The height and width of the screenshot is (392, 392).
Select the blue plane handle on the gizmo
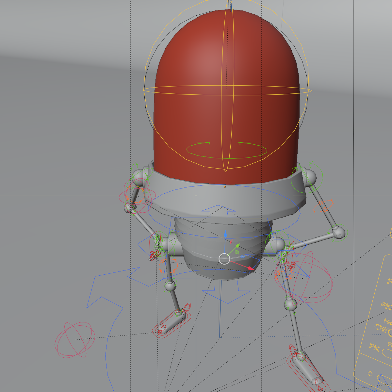pyautogui.click(x=242, y=256)
